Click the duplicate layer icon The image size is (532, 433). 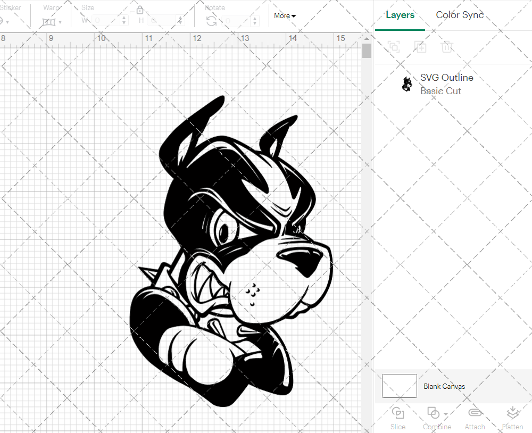(x=420, y=47)
